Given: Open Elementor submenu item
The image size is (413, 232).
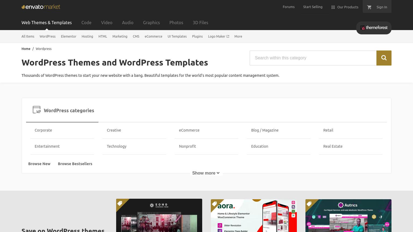Looking at the screenshot, I should coord(69,37).
